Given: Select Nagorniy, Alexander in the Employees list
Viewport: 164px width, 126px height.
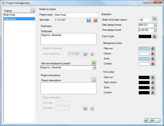Looking at the screenshot, I should 68,35.
